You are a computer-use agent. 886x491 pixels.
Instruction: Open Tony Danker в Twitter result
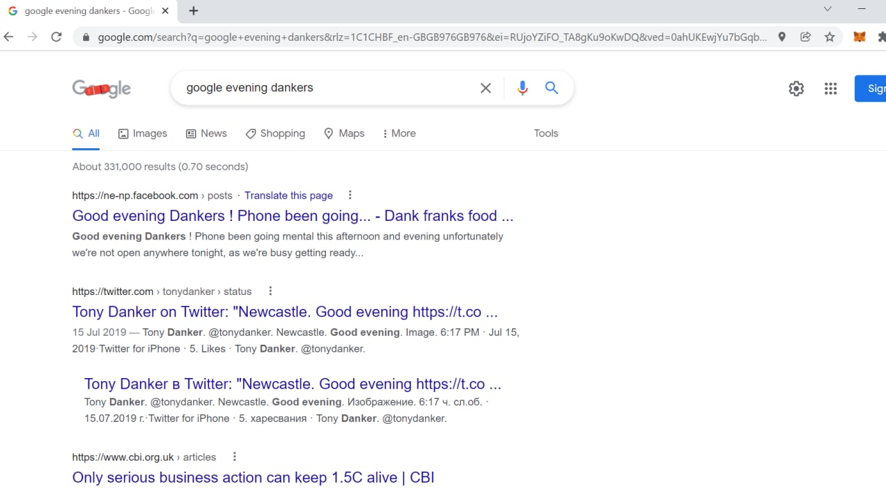coord(293,384)
